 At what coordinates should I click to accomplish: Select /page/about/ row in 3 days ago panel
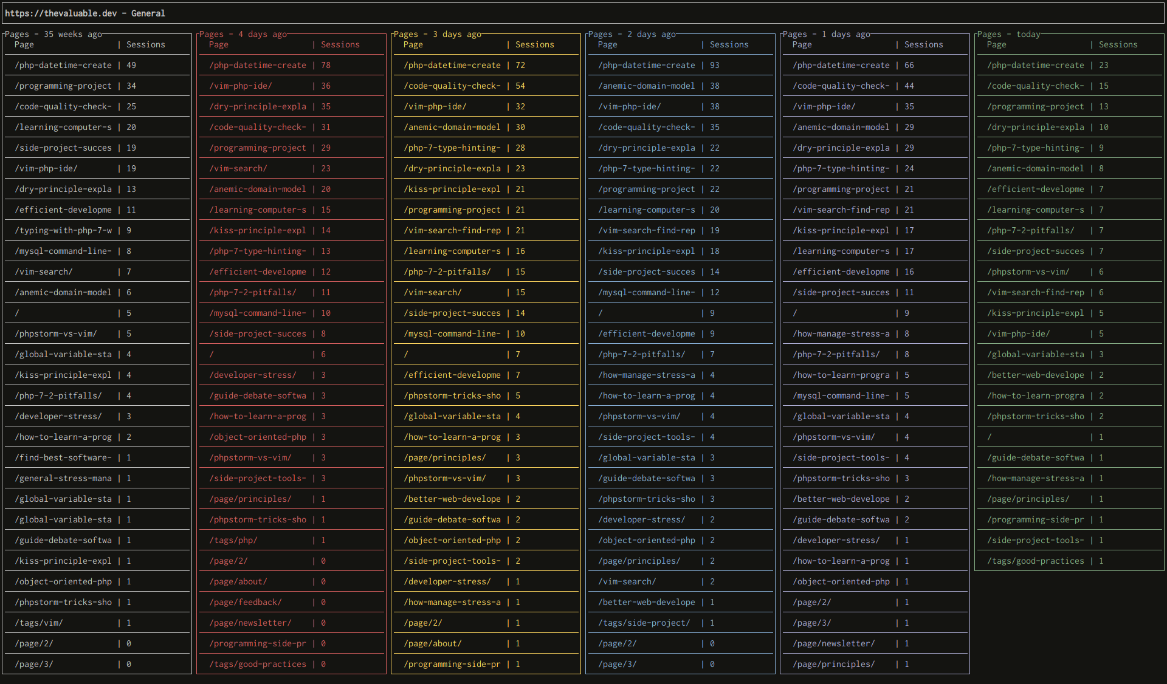pos(433,643)
